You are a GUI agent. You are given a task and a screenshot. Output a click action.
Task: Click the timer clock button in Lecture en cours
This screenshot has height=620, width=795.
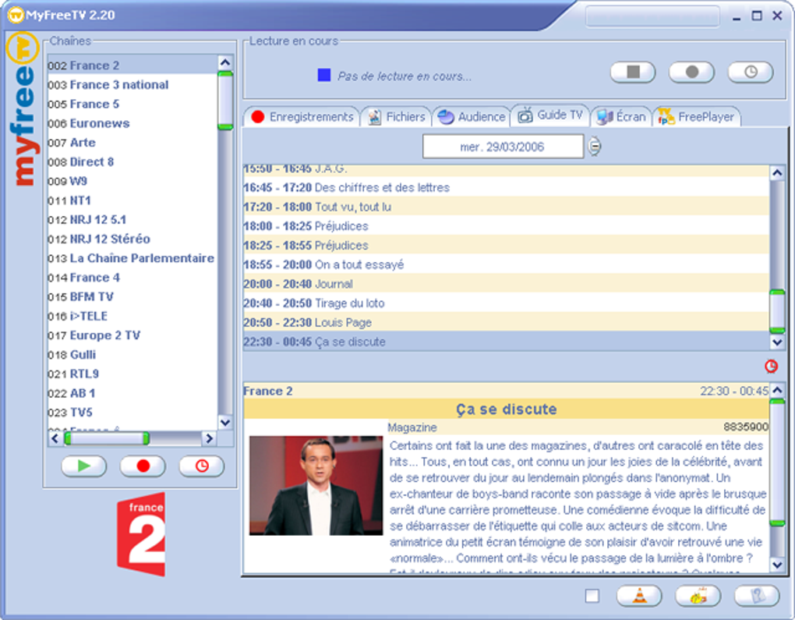(x=751, y=72)
